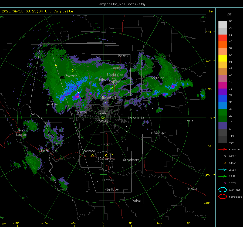This screenshot has height=227, width=243.
Task: Click the dBZ legend heading
Action: [x=229, y=14]
